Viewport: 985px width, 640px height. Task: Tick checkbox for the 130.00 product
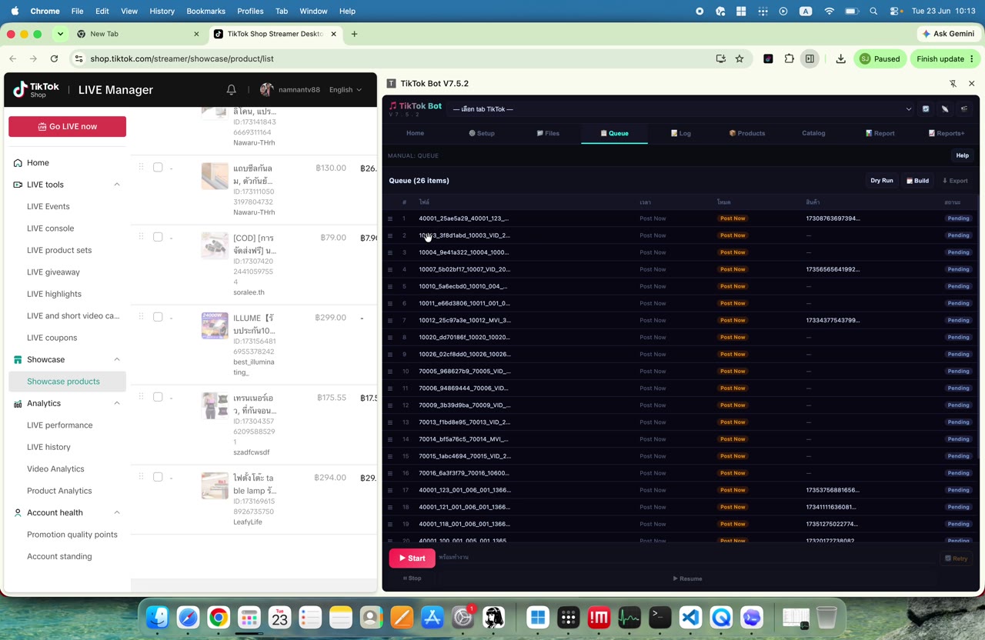click(x=158, y=168)
